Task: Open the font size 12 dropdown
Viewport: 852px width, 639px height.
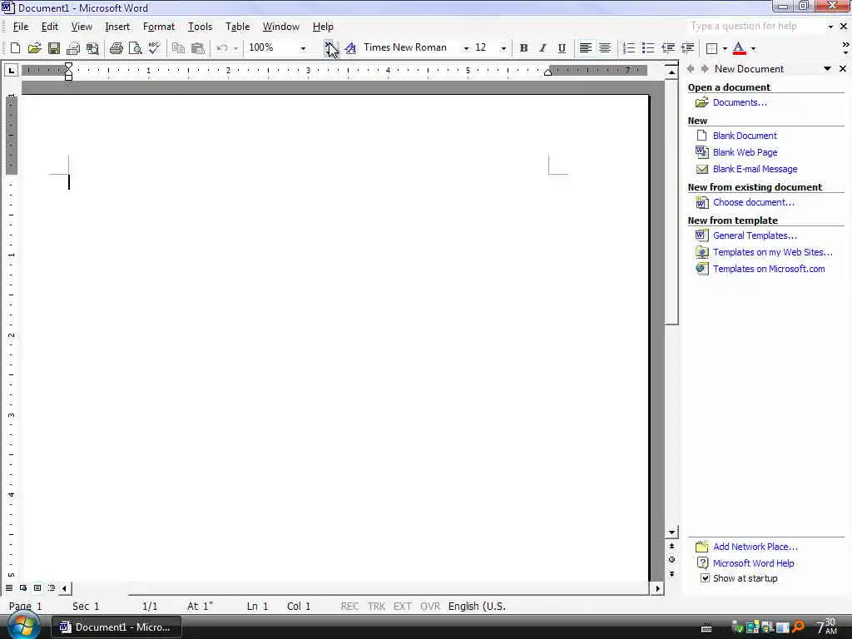Action: point(503,48)
